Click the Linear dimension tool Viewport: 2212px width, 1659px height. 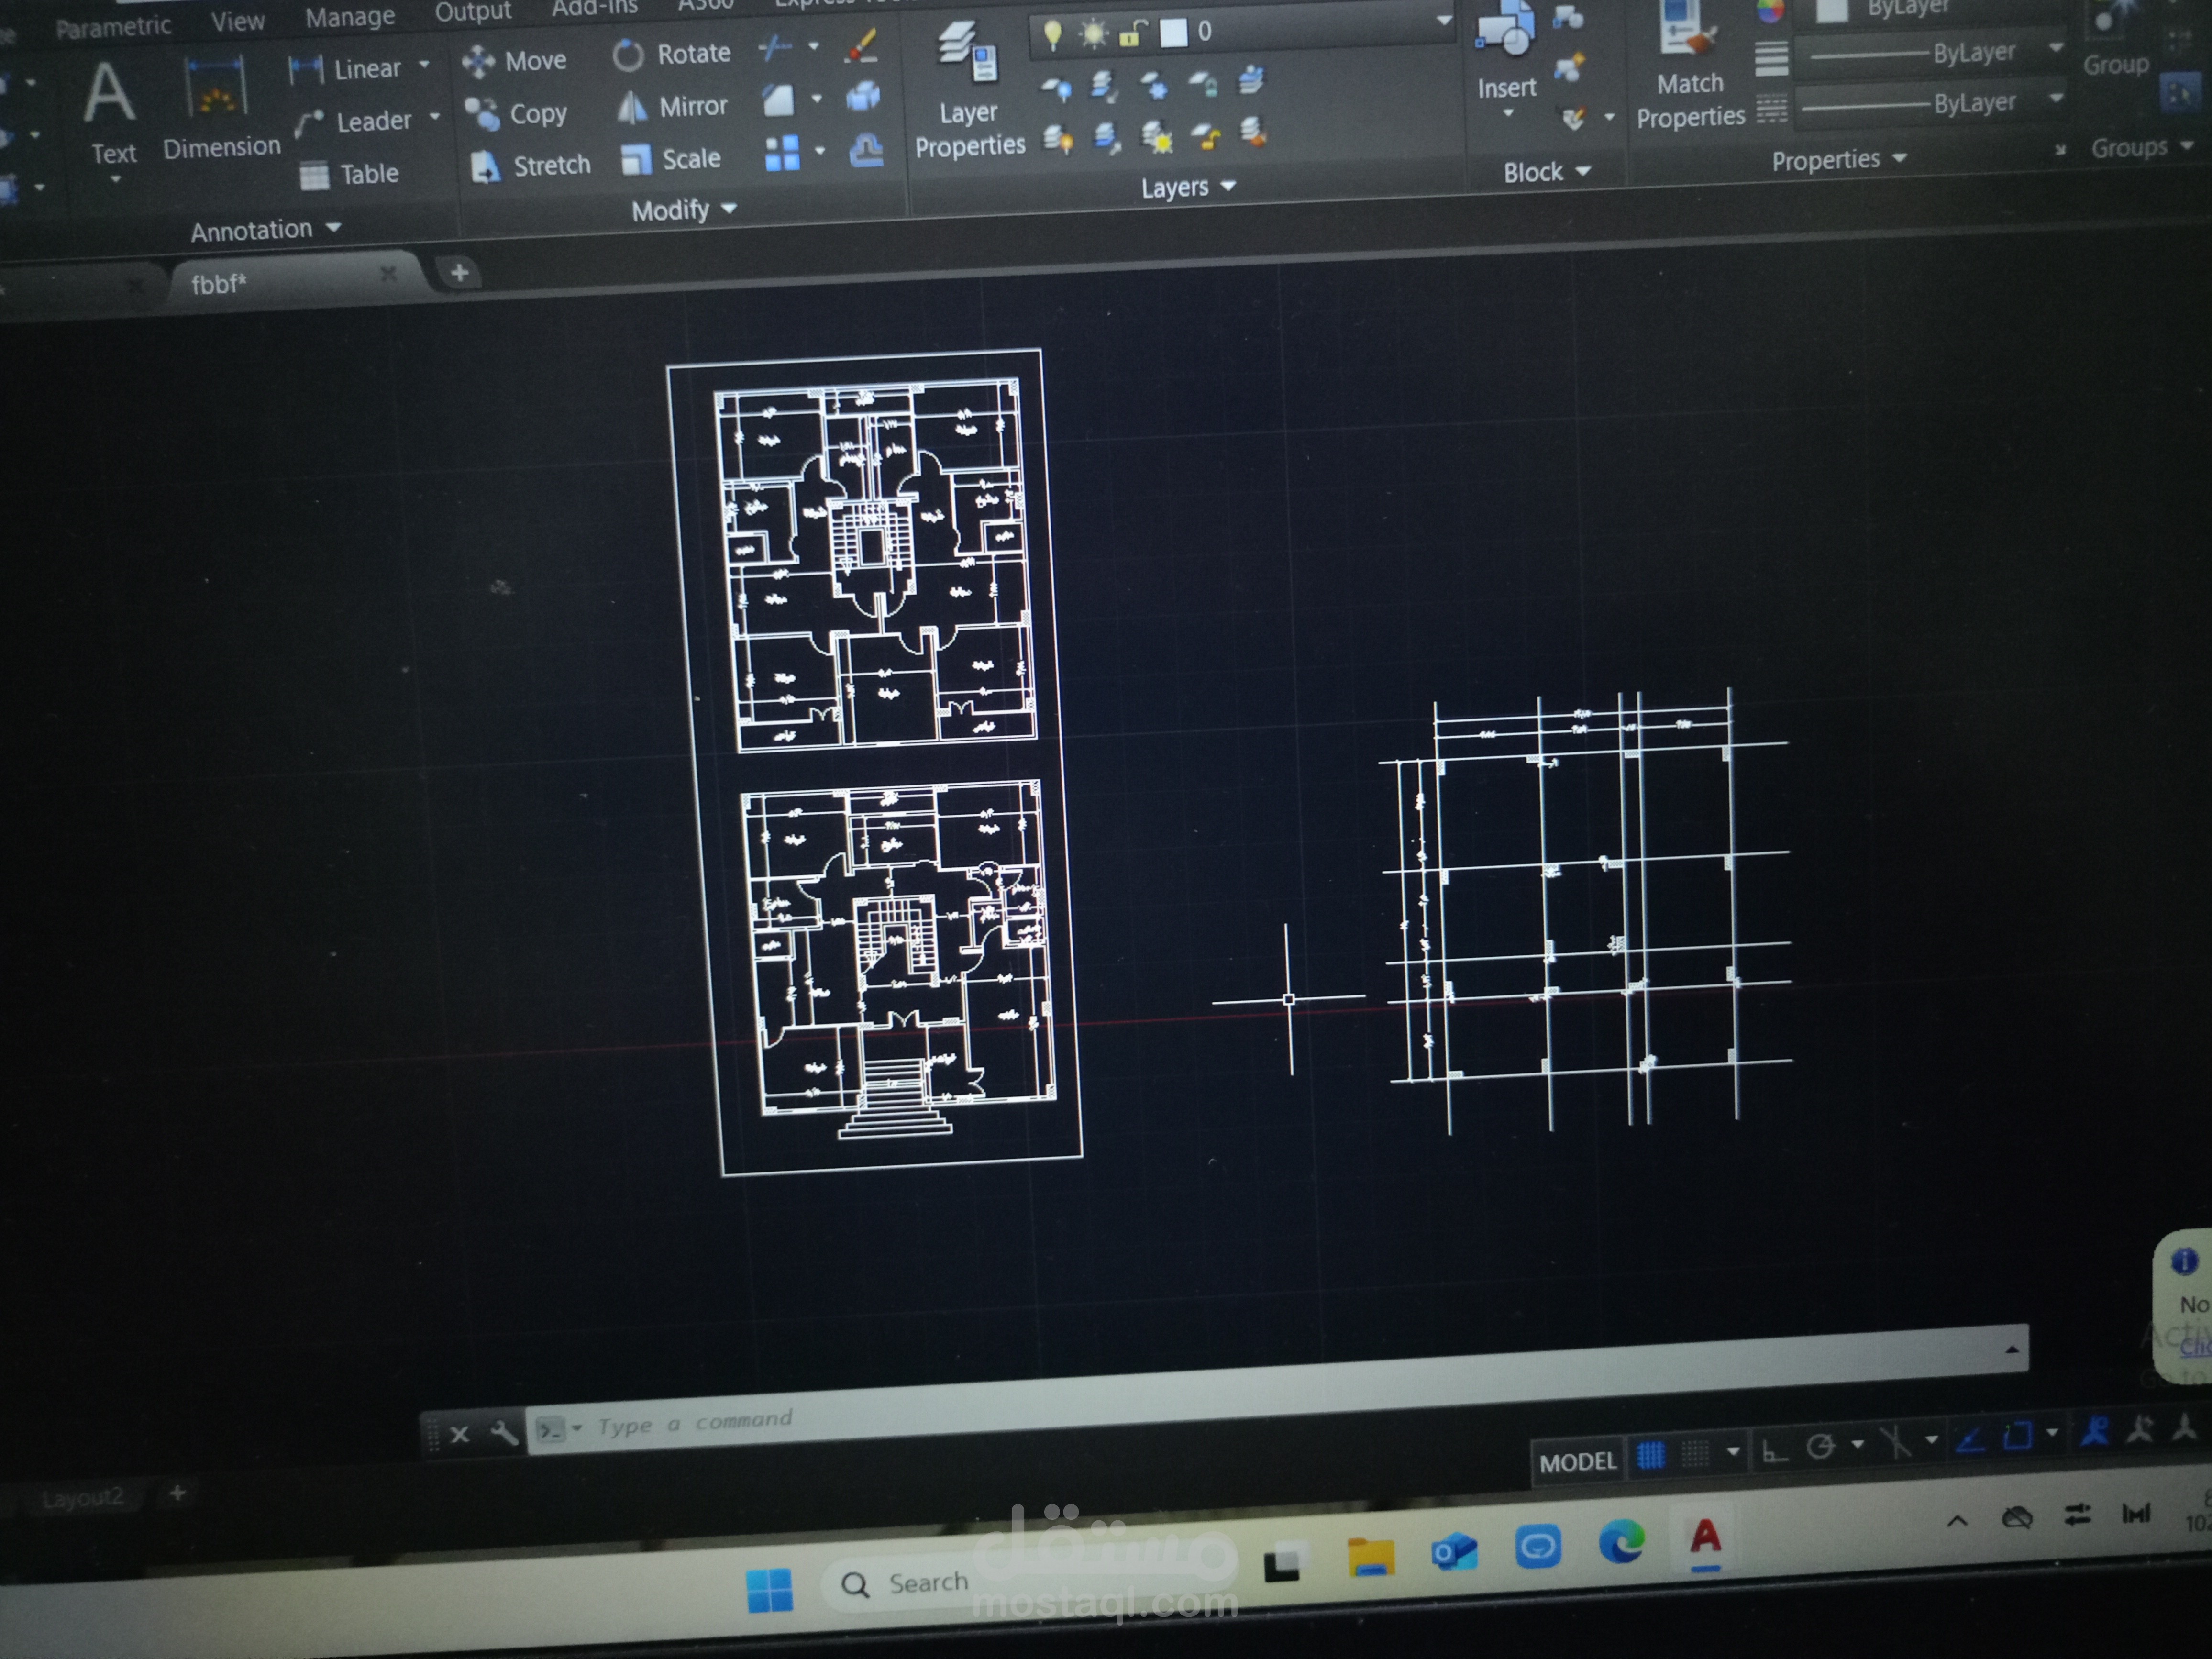(x=346, y=69)
